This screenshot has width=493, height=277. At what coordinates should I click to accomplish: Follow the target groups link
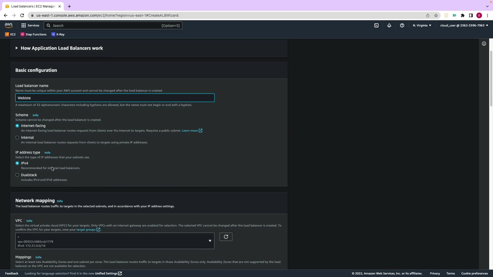(x=86, y=230)
